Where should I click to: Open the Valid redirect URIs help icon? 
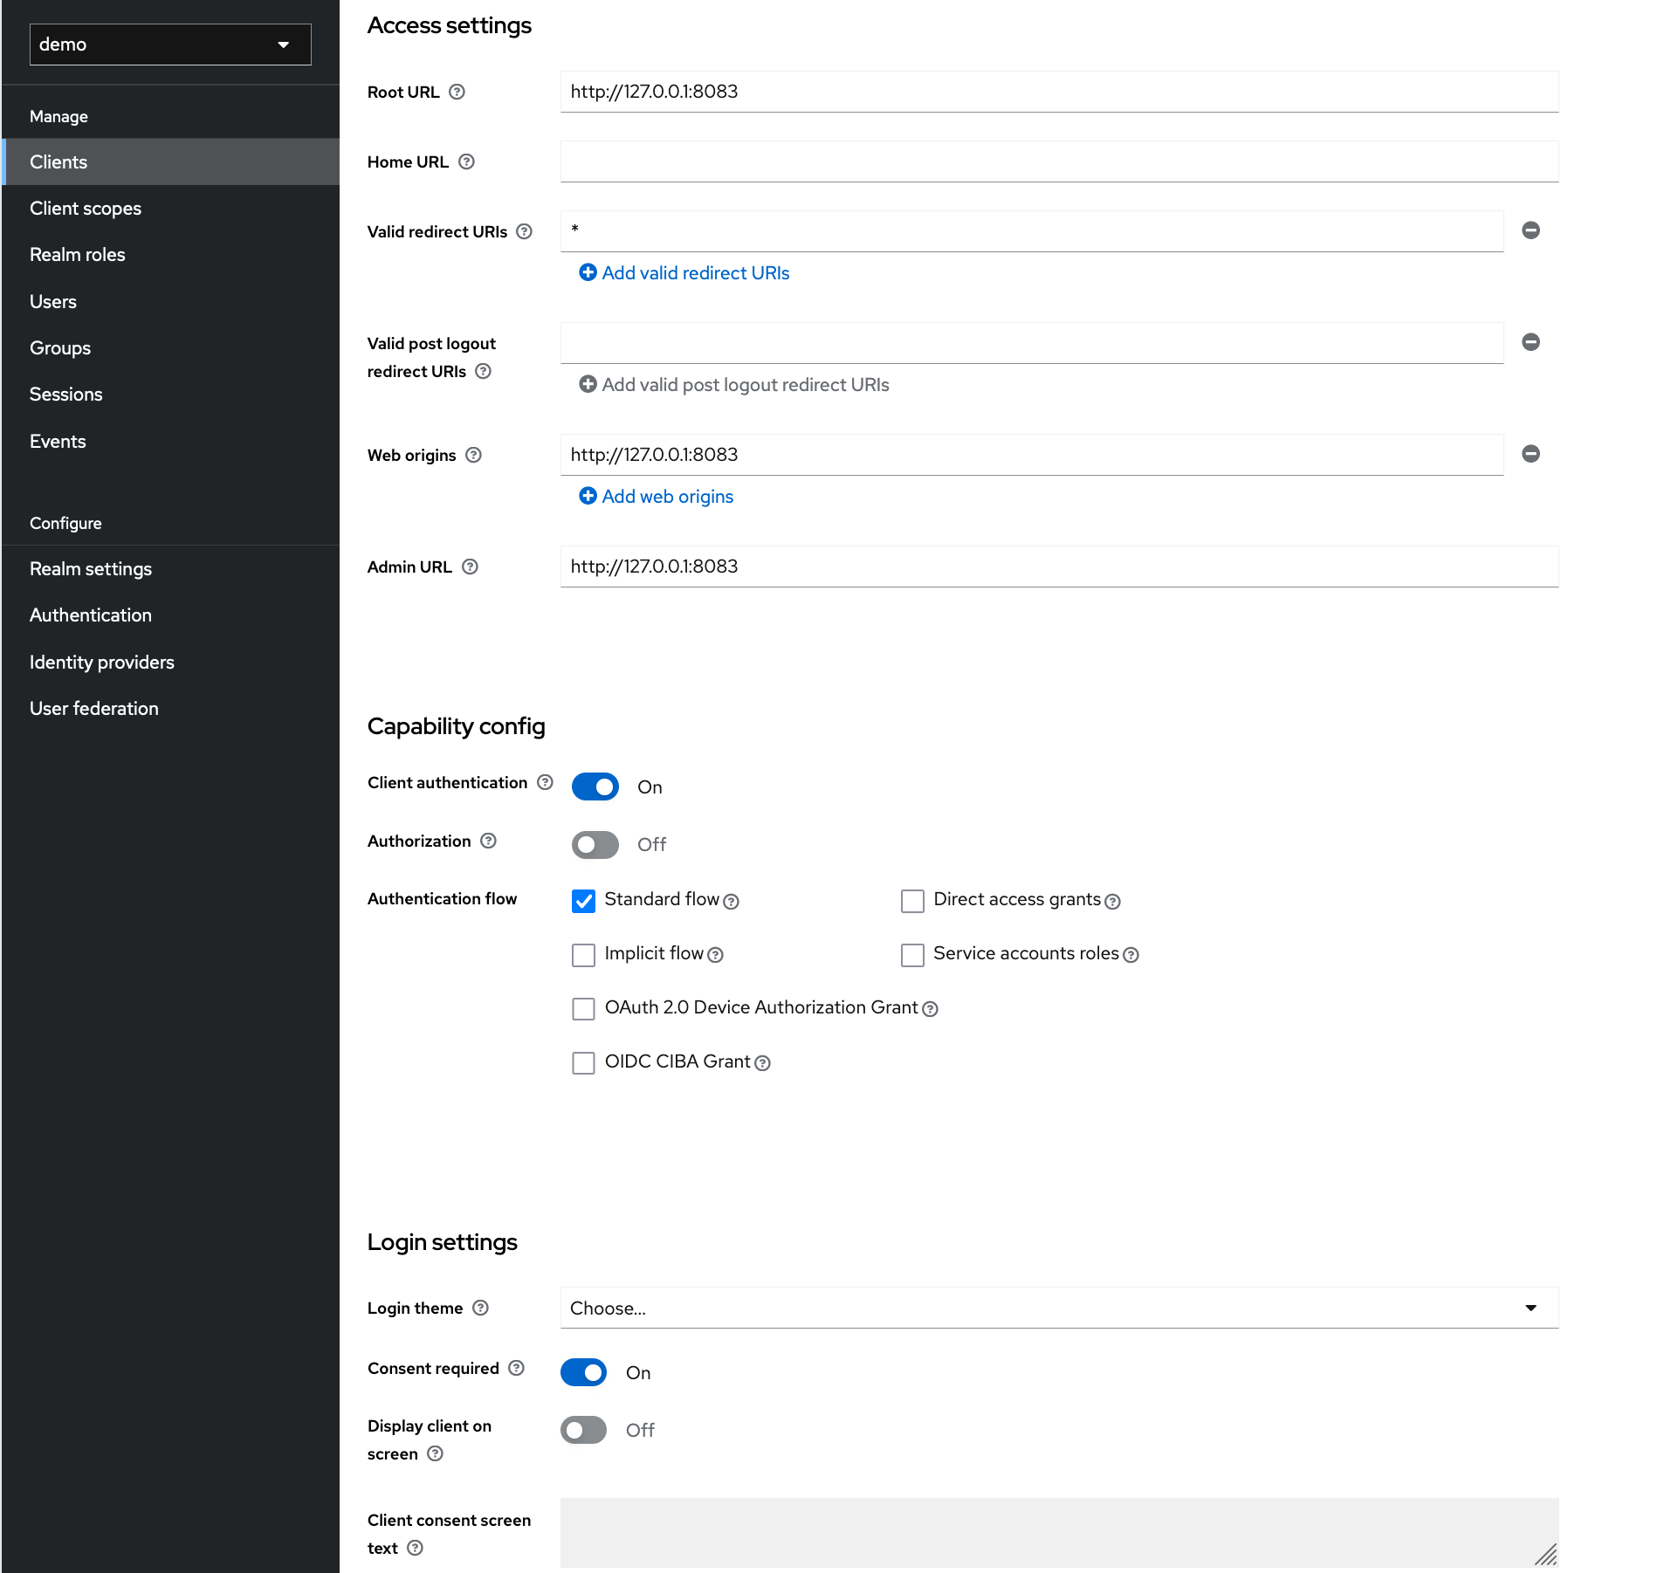[x=524, y=231]
